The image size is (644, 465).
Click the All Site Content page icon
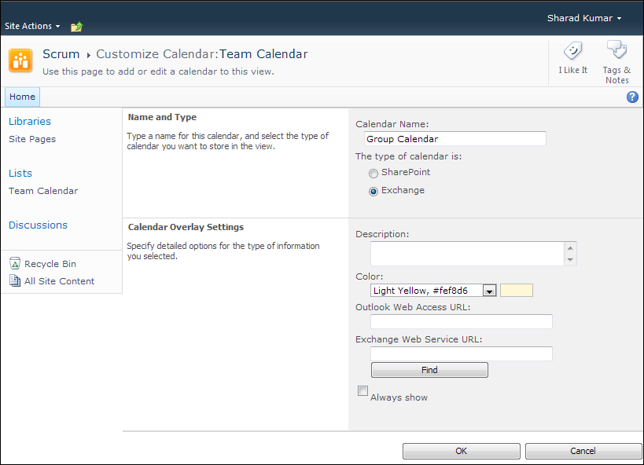[15, 280]
